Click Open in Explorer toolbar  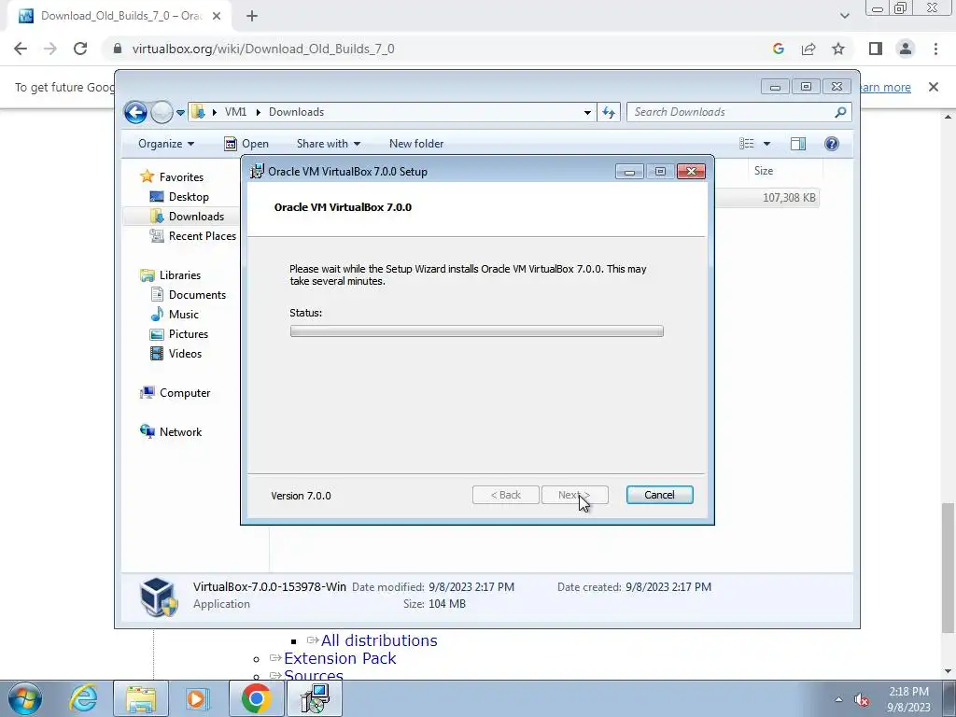point(246,144)
